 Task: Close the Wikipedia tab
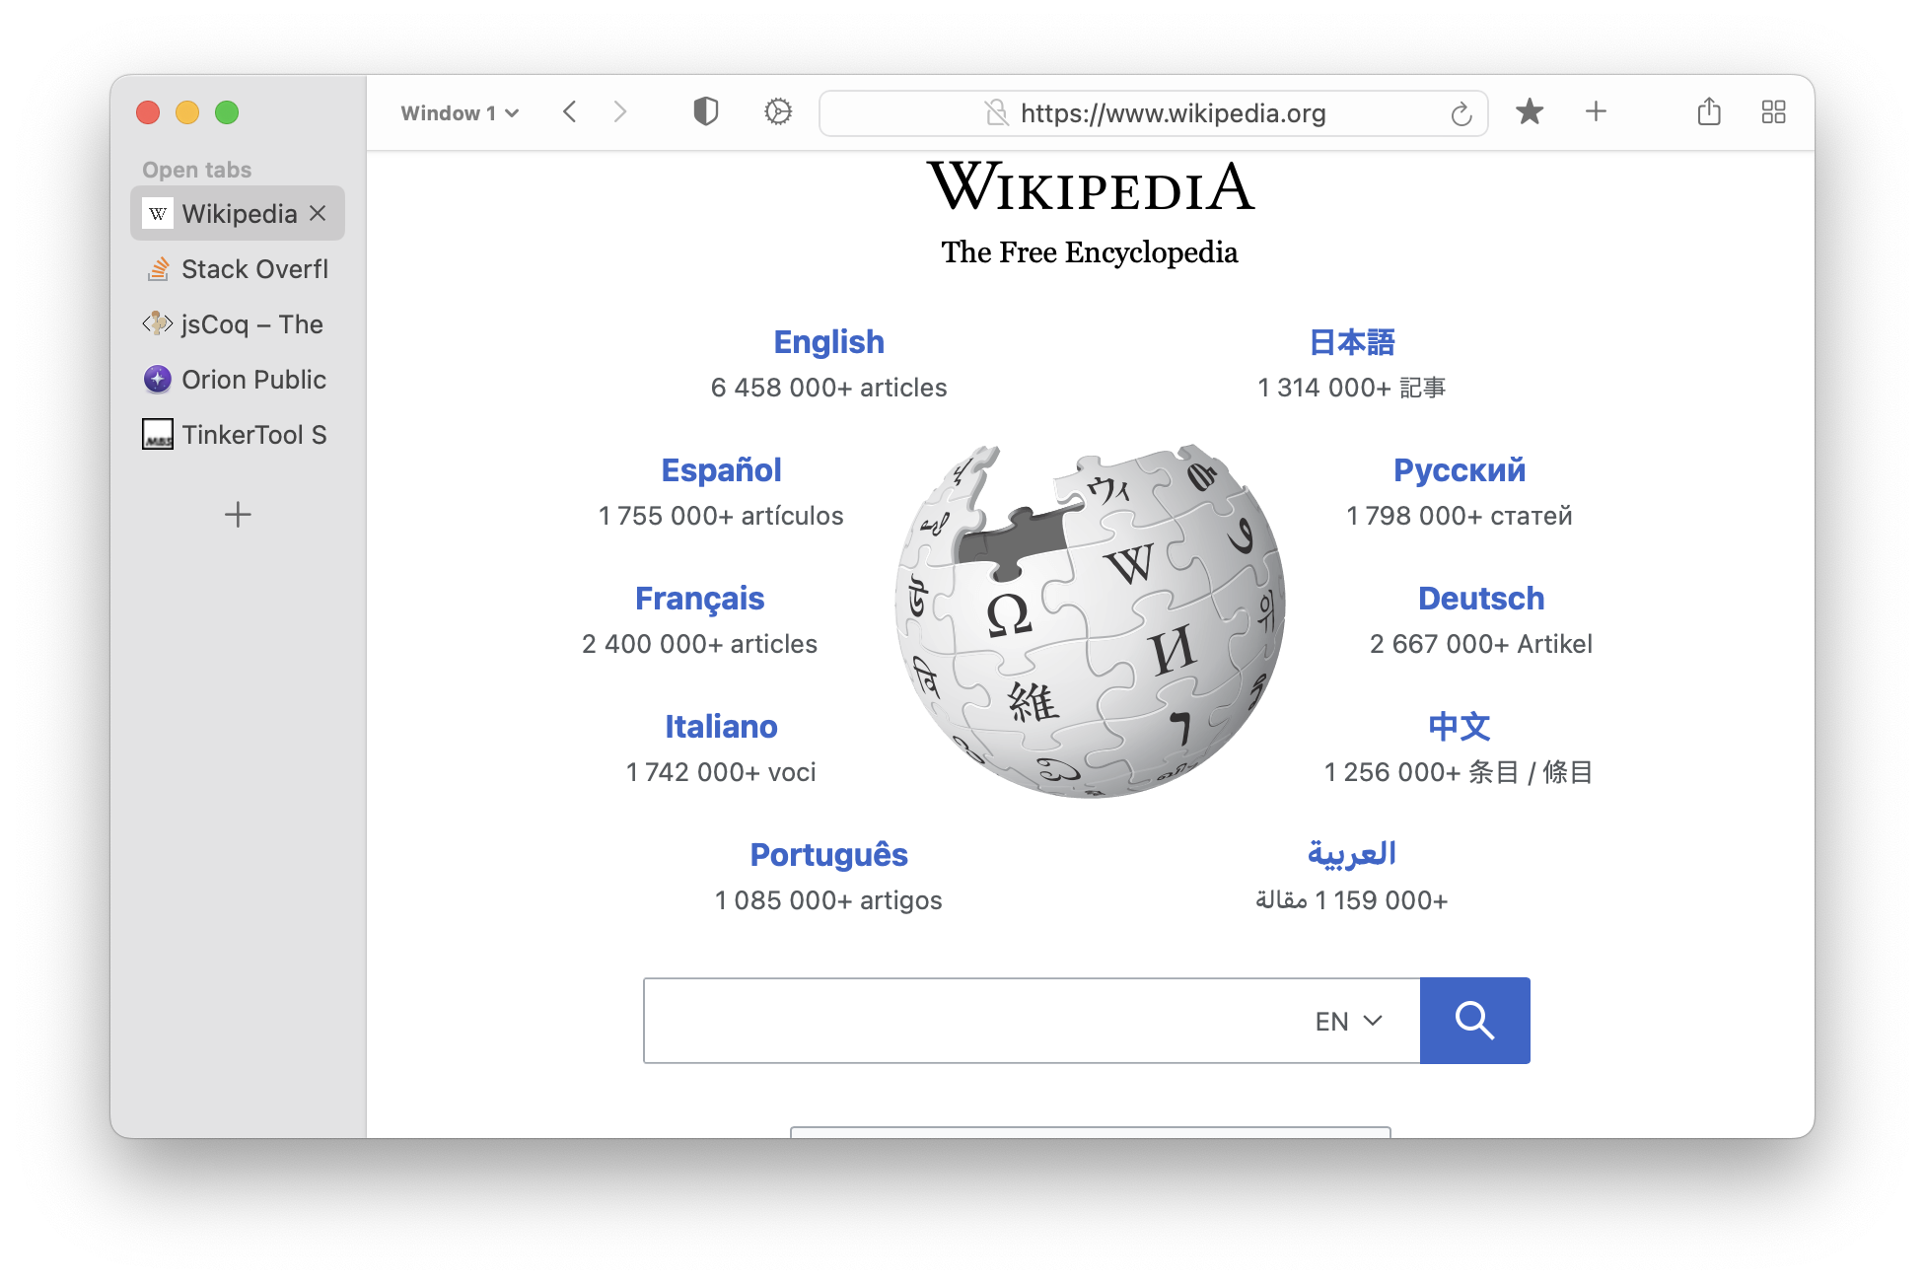[318, 214]
